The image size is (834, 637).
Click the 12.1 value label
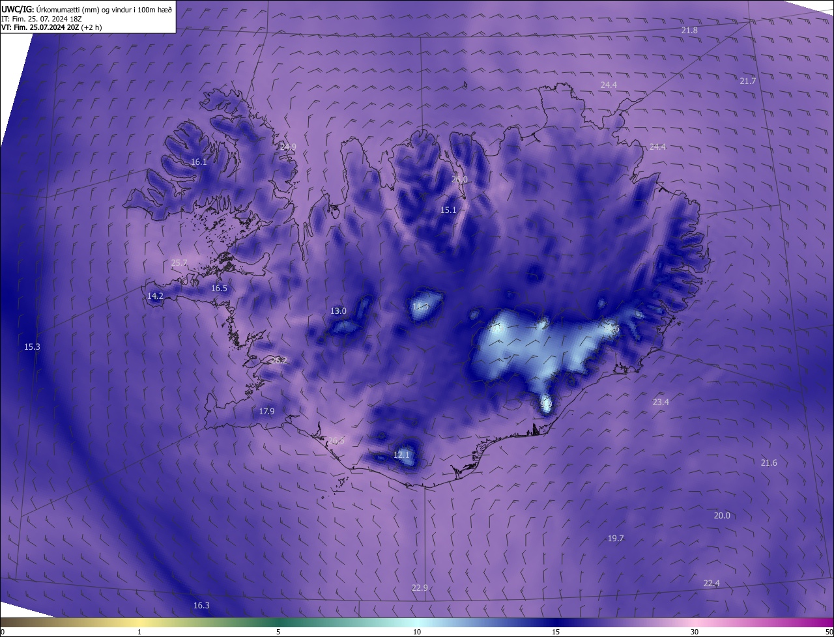click(401, 455)
